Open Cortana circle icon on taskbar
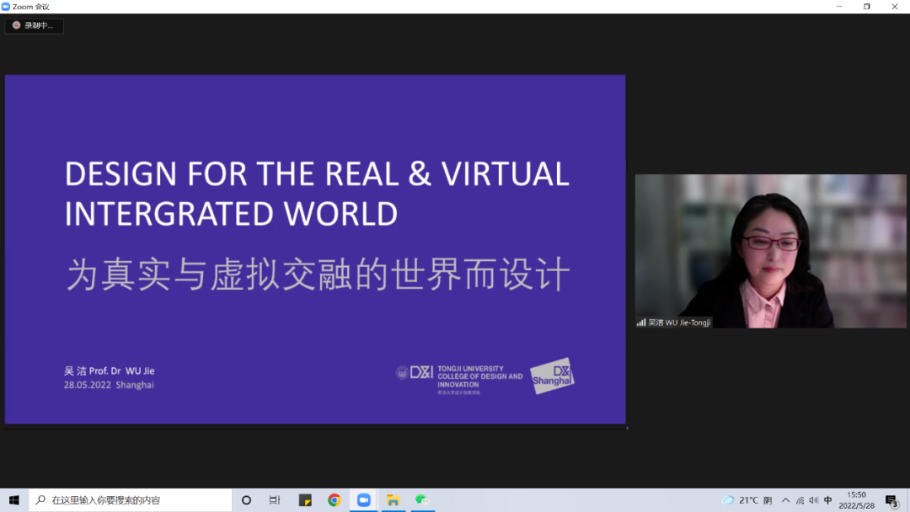Viewport: 910px width, 512px height. tap(246, 500)
